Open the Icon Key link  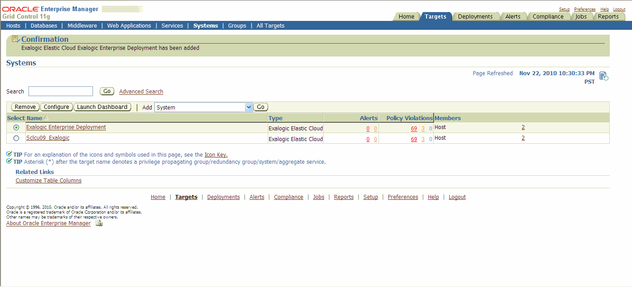coord(216,155)
